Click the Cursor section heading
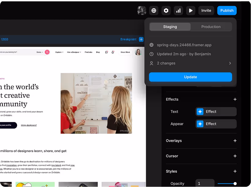Screen dimensions: 251x187 coord(172,156)
